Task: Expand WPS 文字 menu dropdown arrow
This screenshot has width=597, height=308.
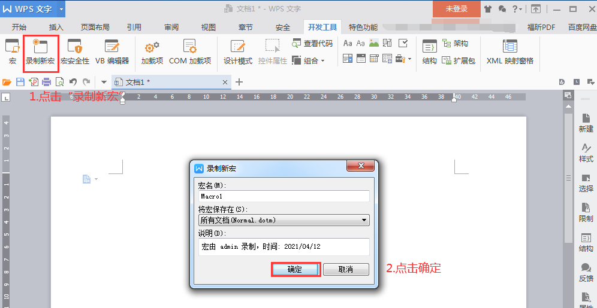Action: 61,9
